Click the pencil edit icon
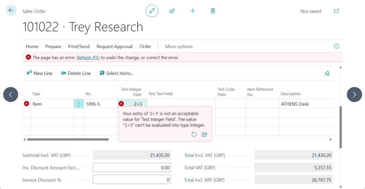Viewport: 365px width, 189px height. coord(152,11)
